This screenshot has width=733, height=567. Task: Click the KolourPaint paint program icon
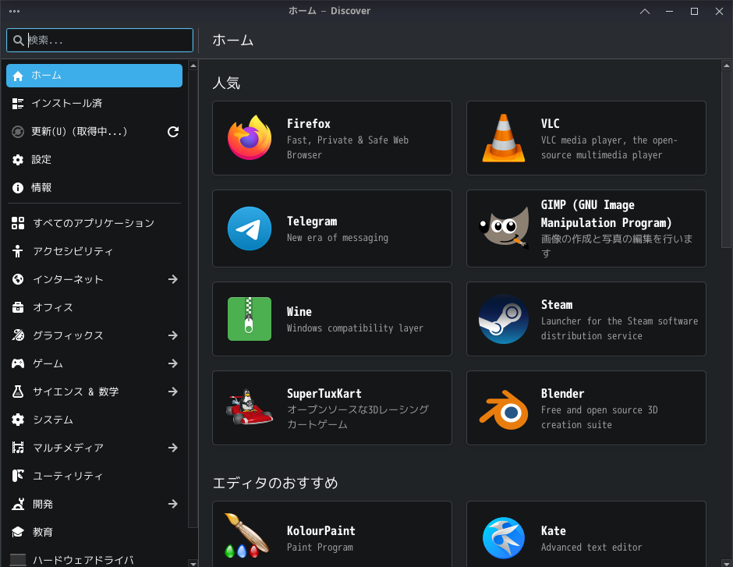pos(249,537)
